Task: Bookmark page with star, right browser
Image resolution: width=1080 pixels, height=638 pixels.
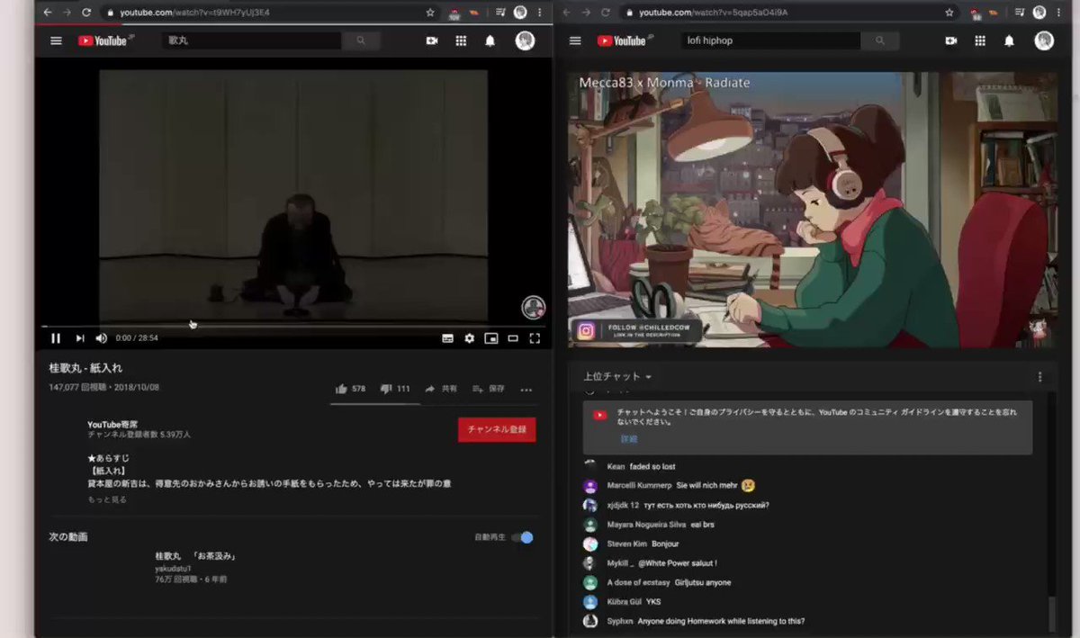Action: [950, 13]
